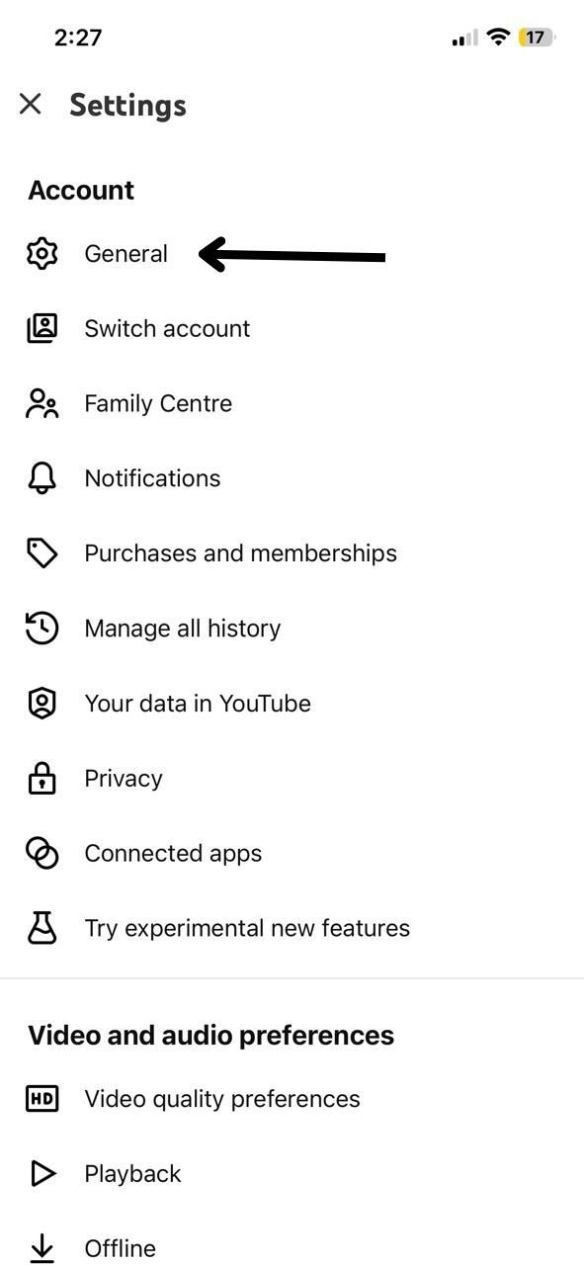The image size is (584, 1265).
Task: Tap the experimental features flask icon
Action: [42, 928]
